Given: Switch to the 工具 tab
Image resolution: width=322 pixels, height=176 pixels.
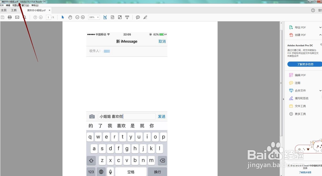Looking at the screenshot, I should pyautogui.click(x=14, y=10).
